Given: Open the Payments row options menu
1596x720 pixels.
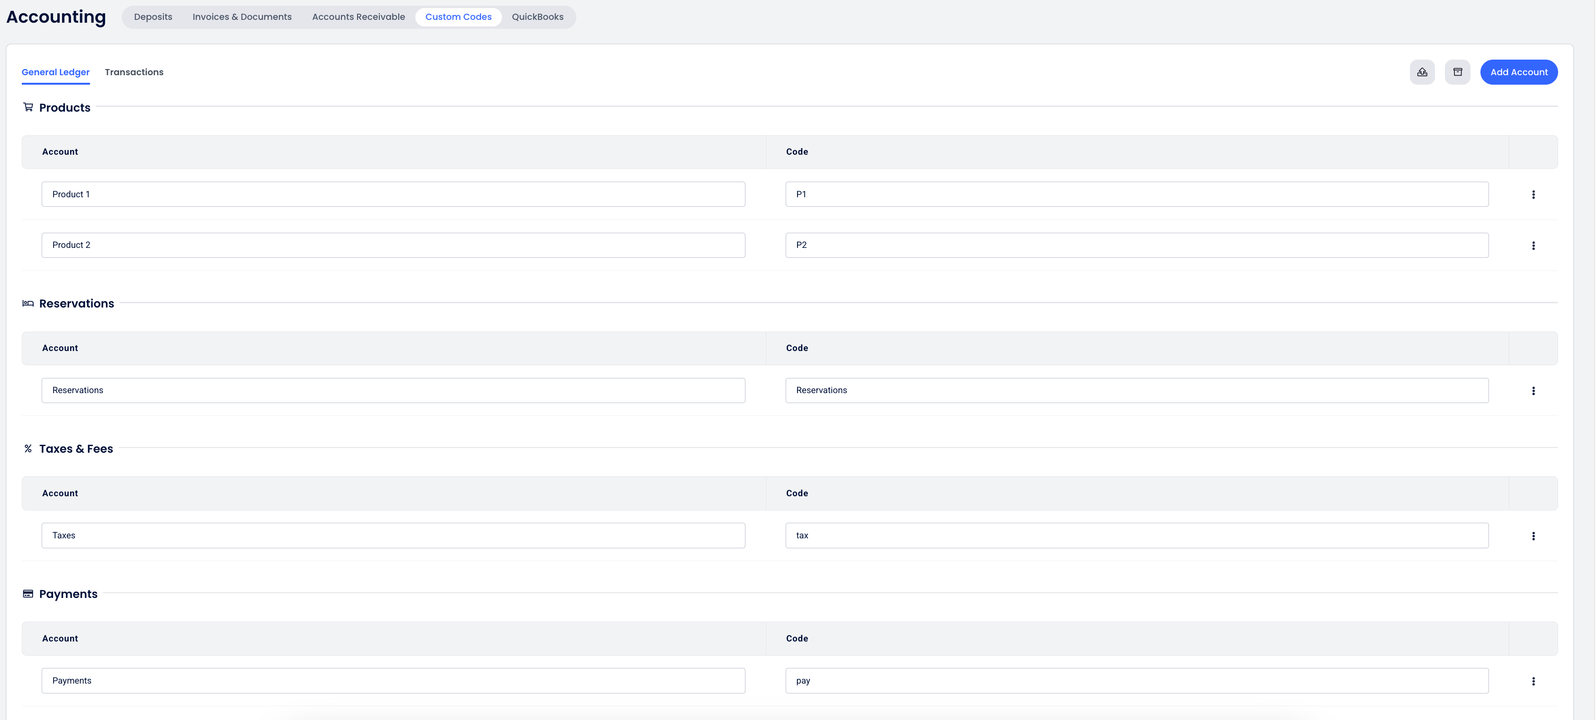Looking at the screenshot, I should [1533, 681].
